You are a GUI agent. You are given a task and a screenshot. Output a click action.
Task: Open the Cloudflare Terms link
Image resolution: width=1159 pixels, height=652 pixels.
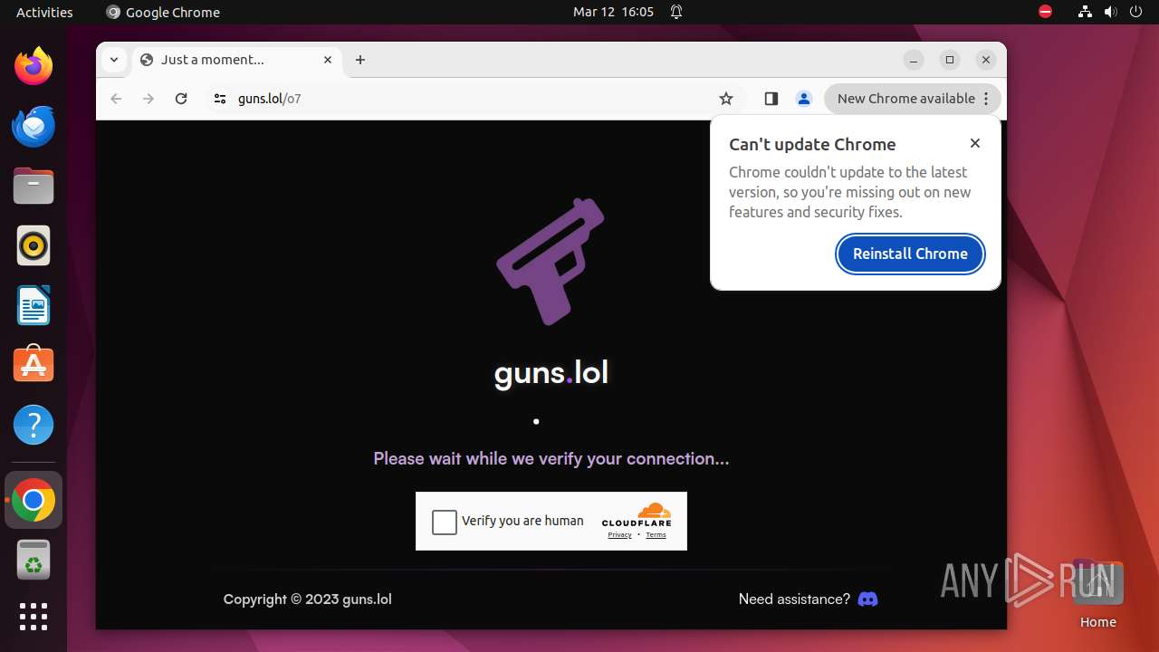(656, 535)
